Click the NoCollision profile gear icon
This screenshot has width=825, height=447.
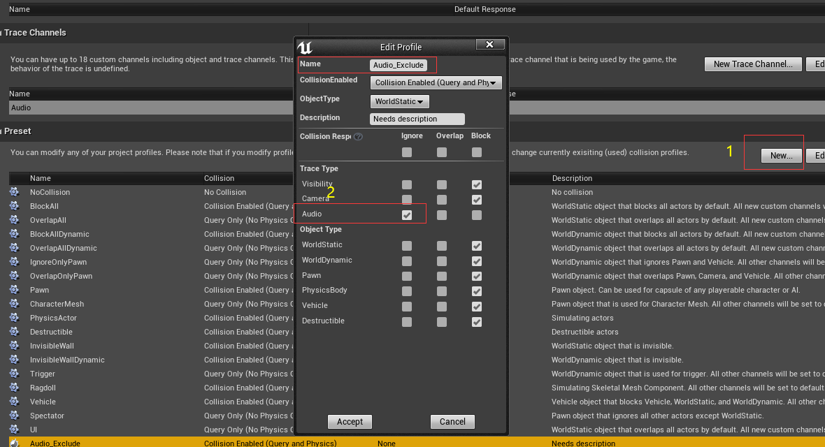[14, 192]
